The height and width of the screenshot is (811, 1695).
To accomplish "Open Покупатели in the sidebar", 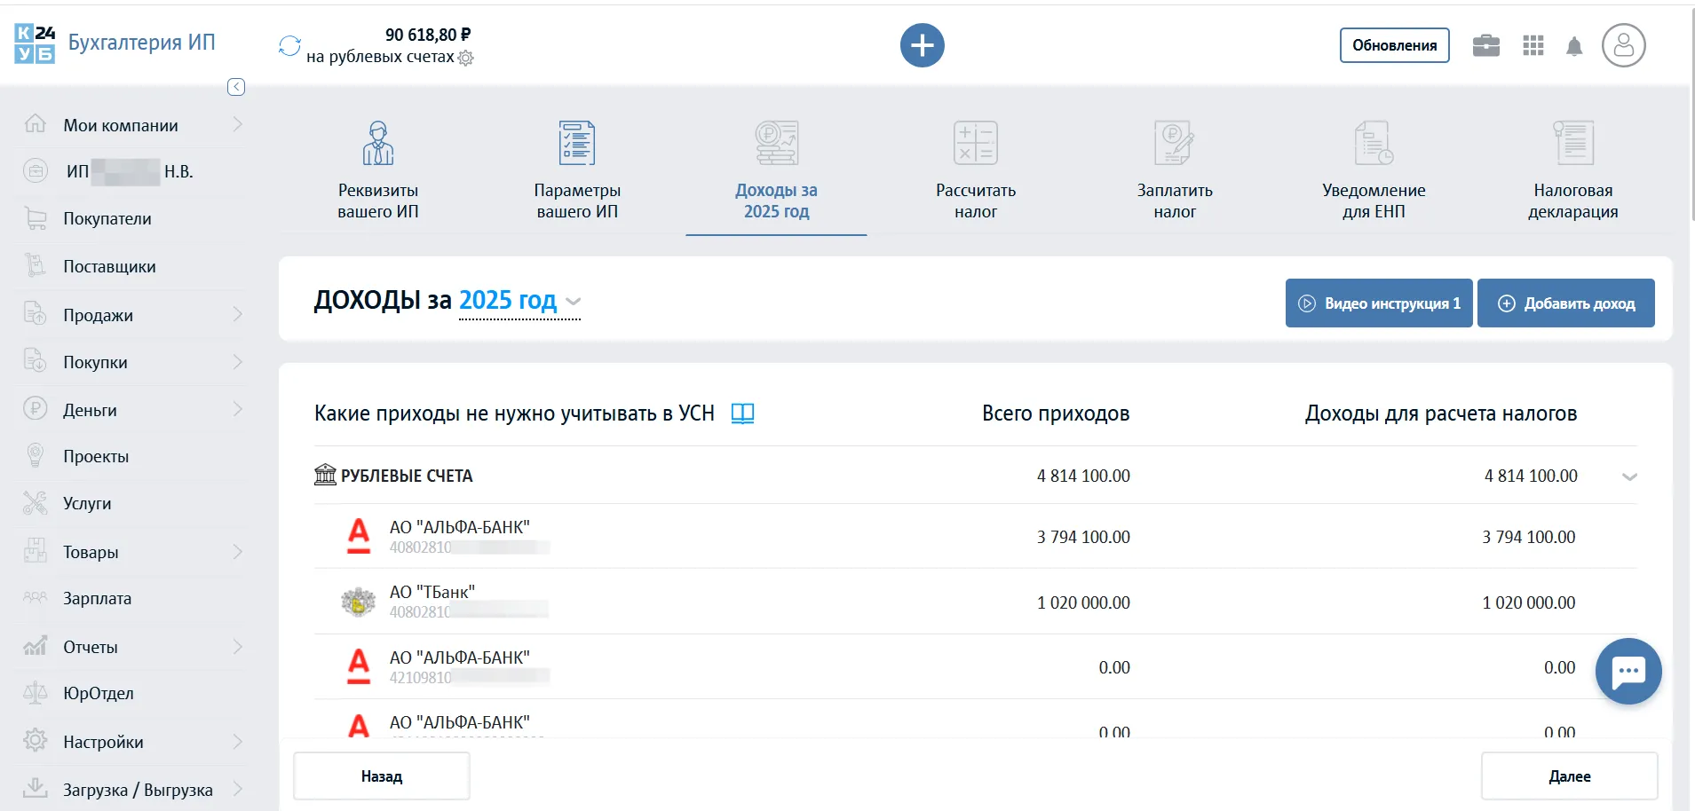I will click(x=107, y=219).
